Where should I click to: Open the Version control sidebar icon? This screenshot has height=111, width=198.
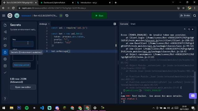click(x=5, y=32)
